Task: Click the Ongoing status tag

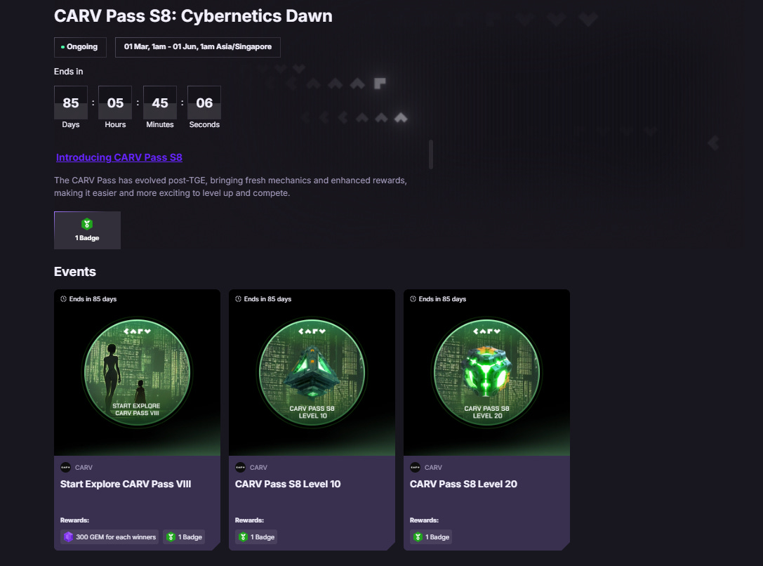Action: [x=80, y=47]
